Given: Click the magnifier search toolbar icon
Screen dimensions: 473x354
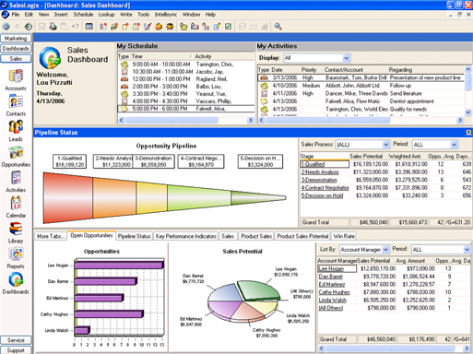Looking at the screenshot, I should click(278, 27).
